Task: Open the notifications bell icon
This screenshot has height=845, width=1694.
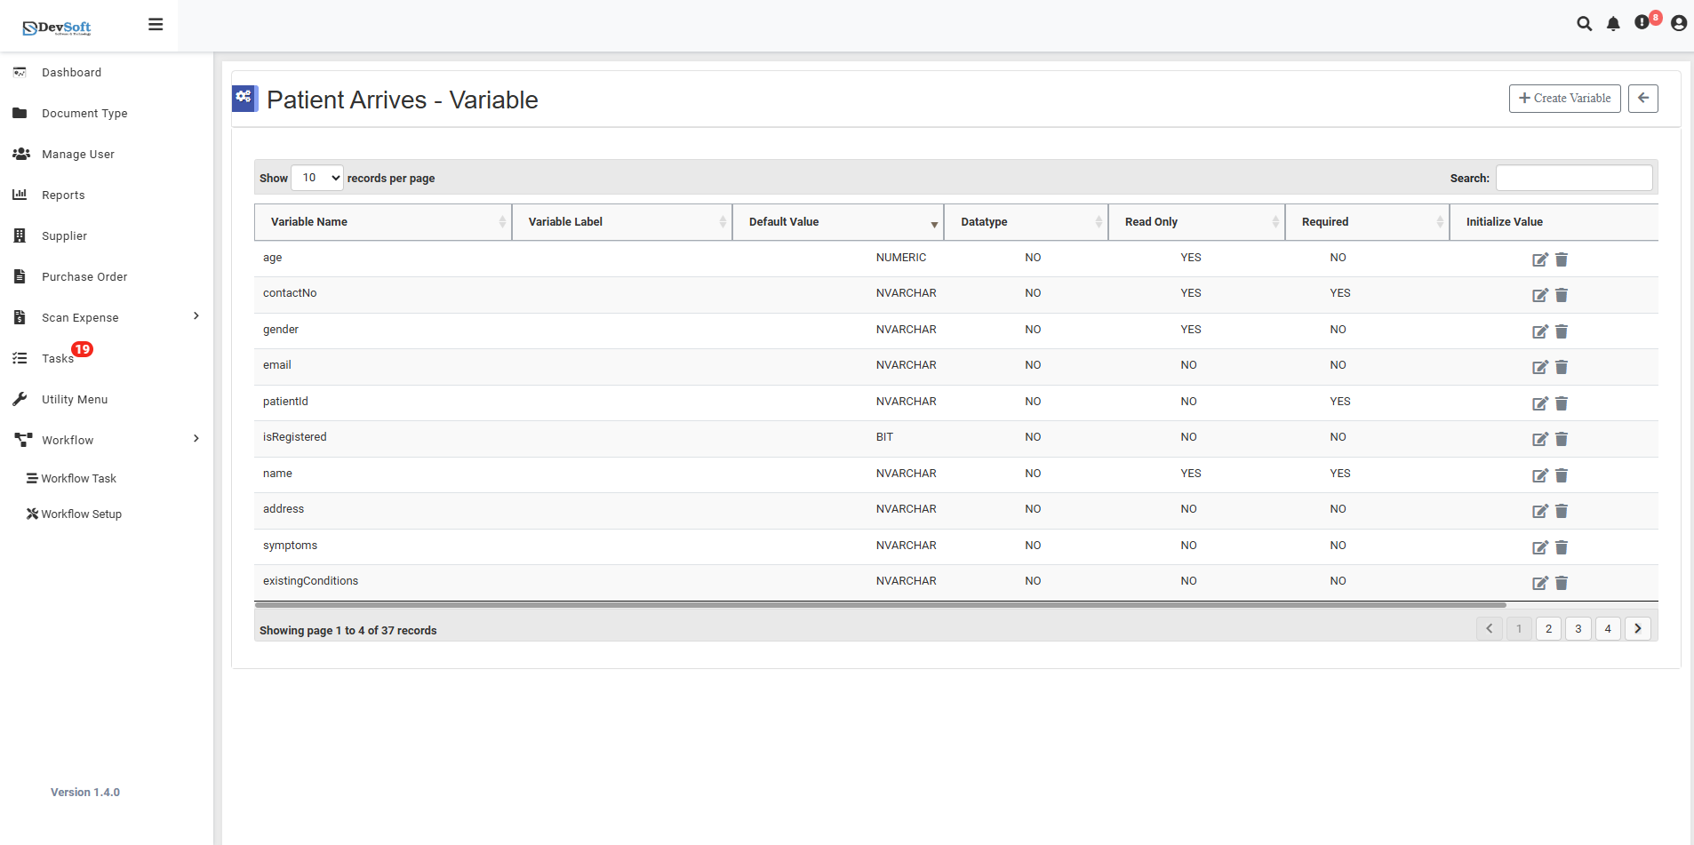Action: [x=1613, y=24]
